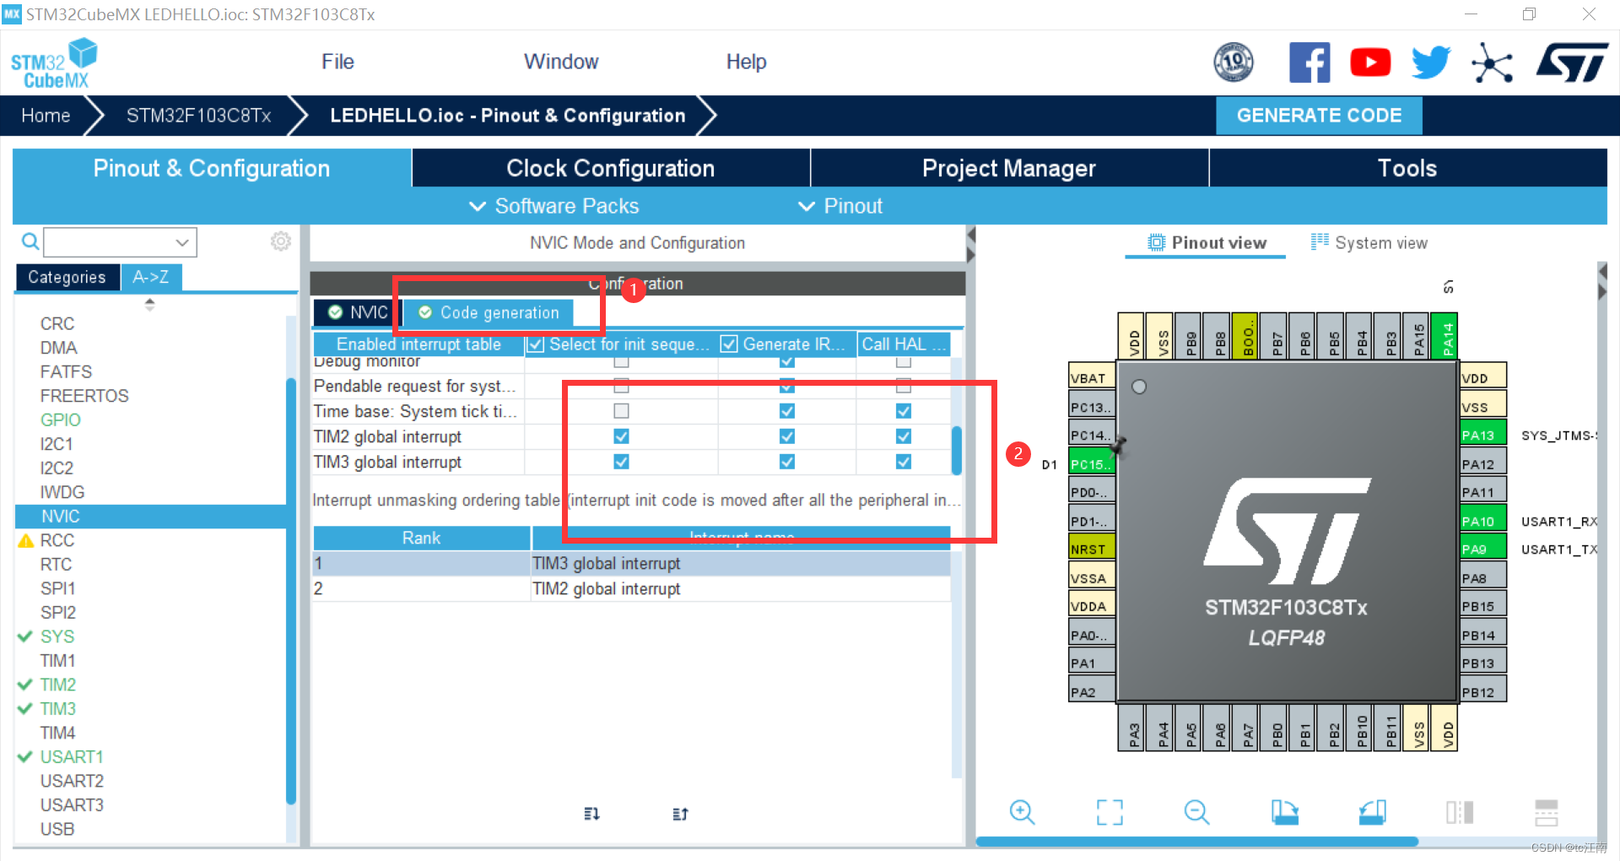Go to Home breadcrumb
Viewport: 1620px width, 861px height.
(46, 116)
